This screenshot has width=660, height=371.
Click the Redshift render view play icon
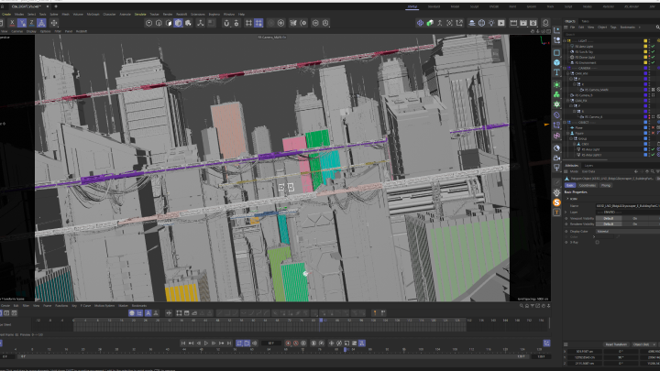pos(500,23)
